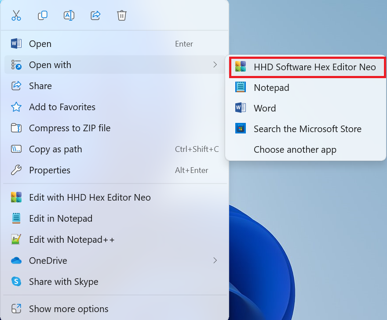The width and height of the screenshot is (387, 320).
Task: Choose Word in Open with submenu
Action: [306, 108]
